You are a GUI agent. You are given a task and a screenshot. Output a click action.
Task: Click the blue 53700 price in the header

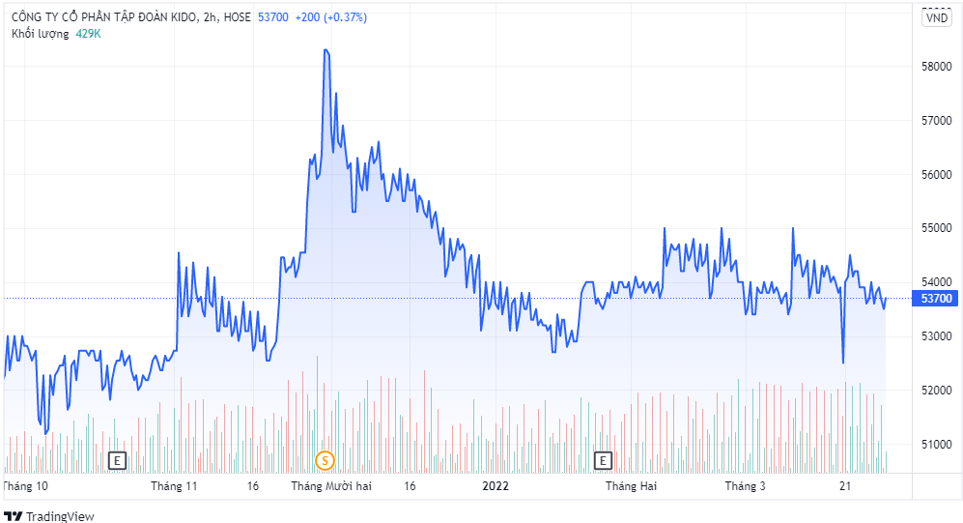coord(272,17)
